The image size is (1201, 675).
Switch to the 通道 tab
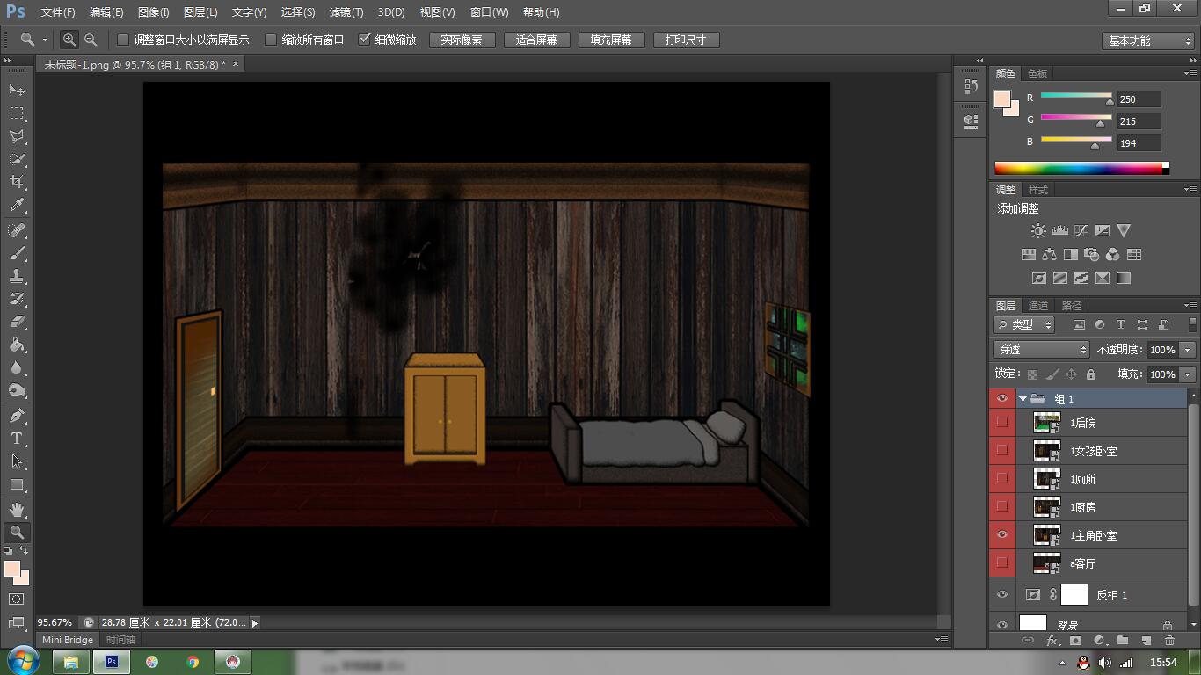[1038, 306]
